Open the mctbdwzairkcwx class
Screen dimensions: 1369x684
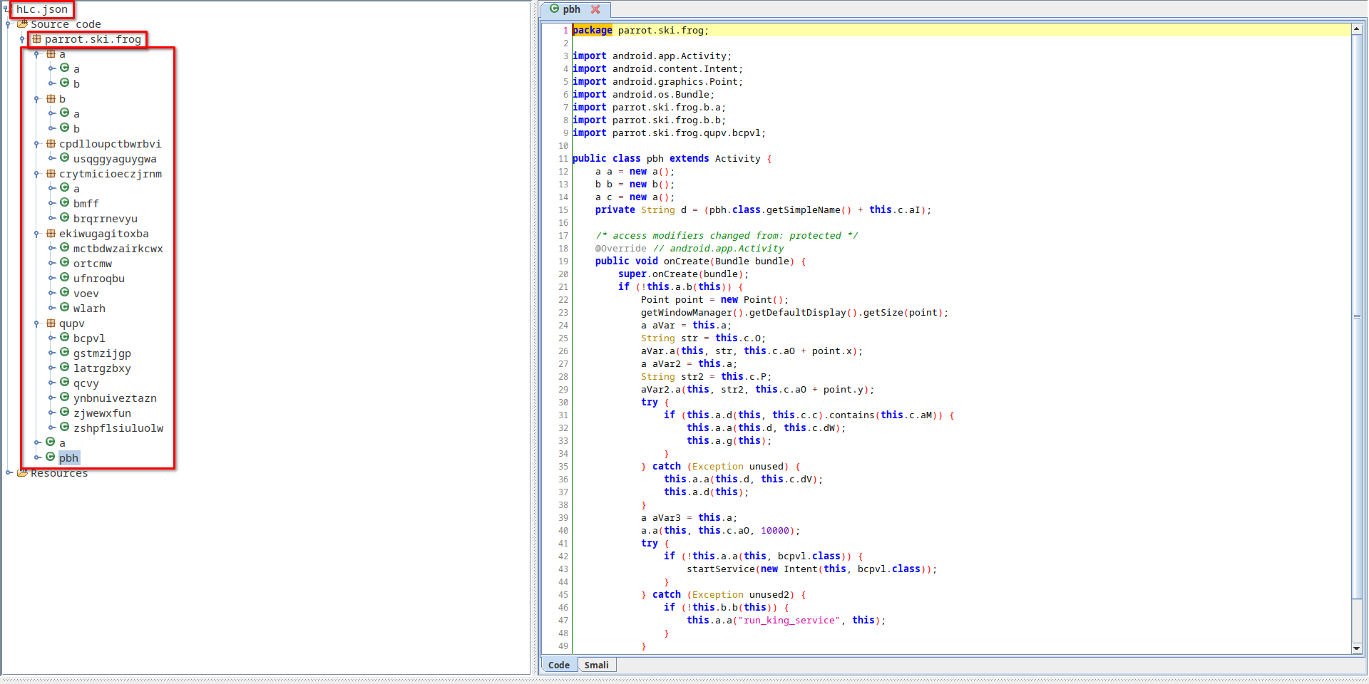[118, 249]
